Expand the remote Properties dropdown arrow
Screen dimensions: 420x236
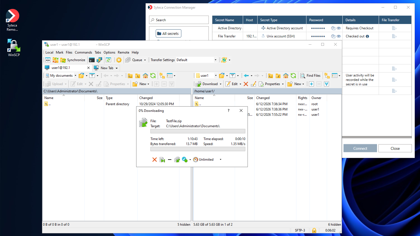click(283, 84)
